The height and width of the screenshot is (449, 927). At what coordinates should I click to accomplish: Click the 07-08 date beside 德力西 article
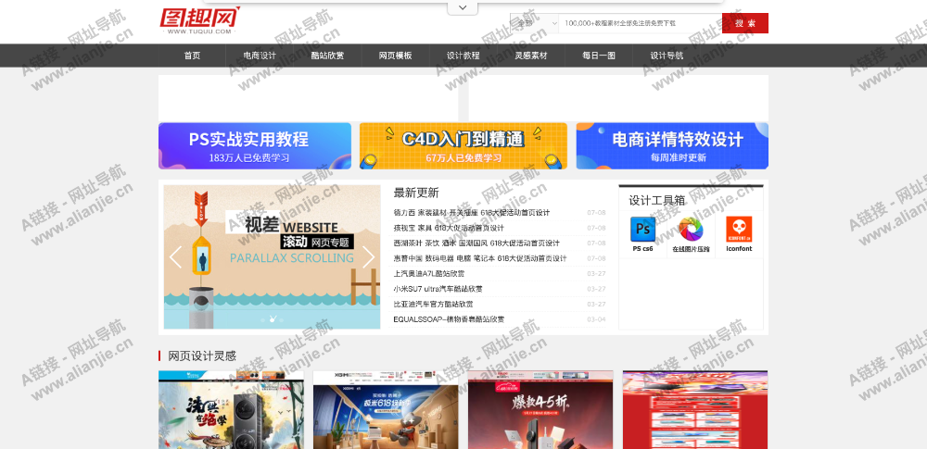tap(596, 213)
